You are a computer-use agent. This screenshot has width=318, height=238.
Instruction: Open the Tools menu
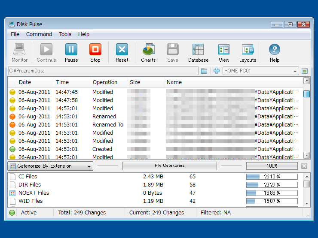(65, 34)
